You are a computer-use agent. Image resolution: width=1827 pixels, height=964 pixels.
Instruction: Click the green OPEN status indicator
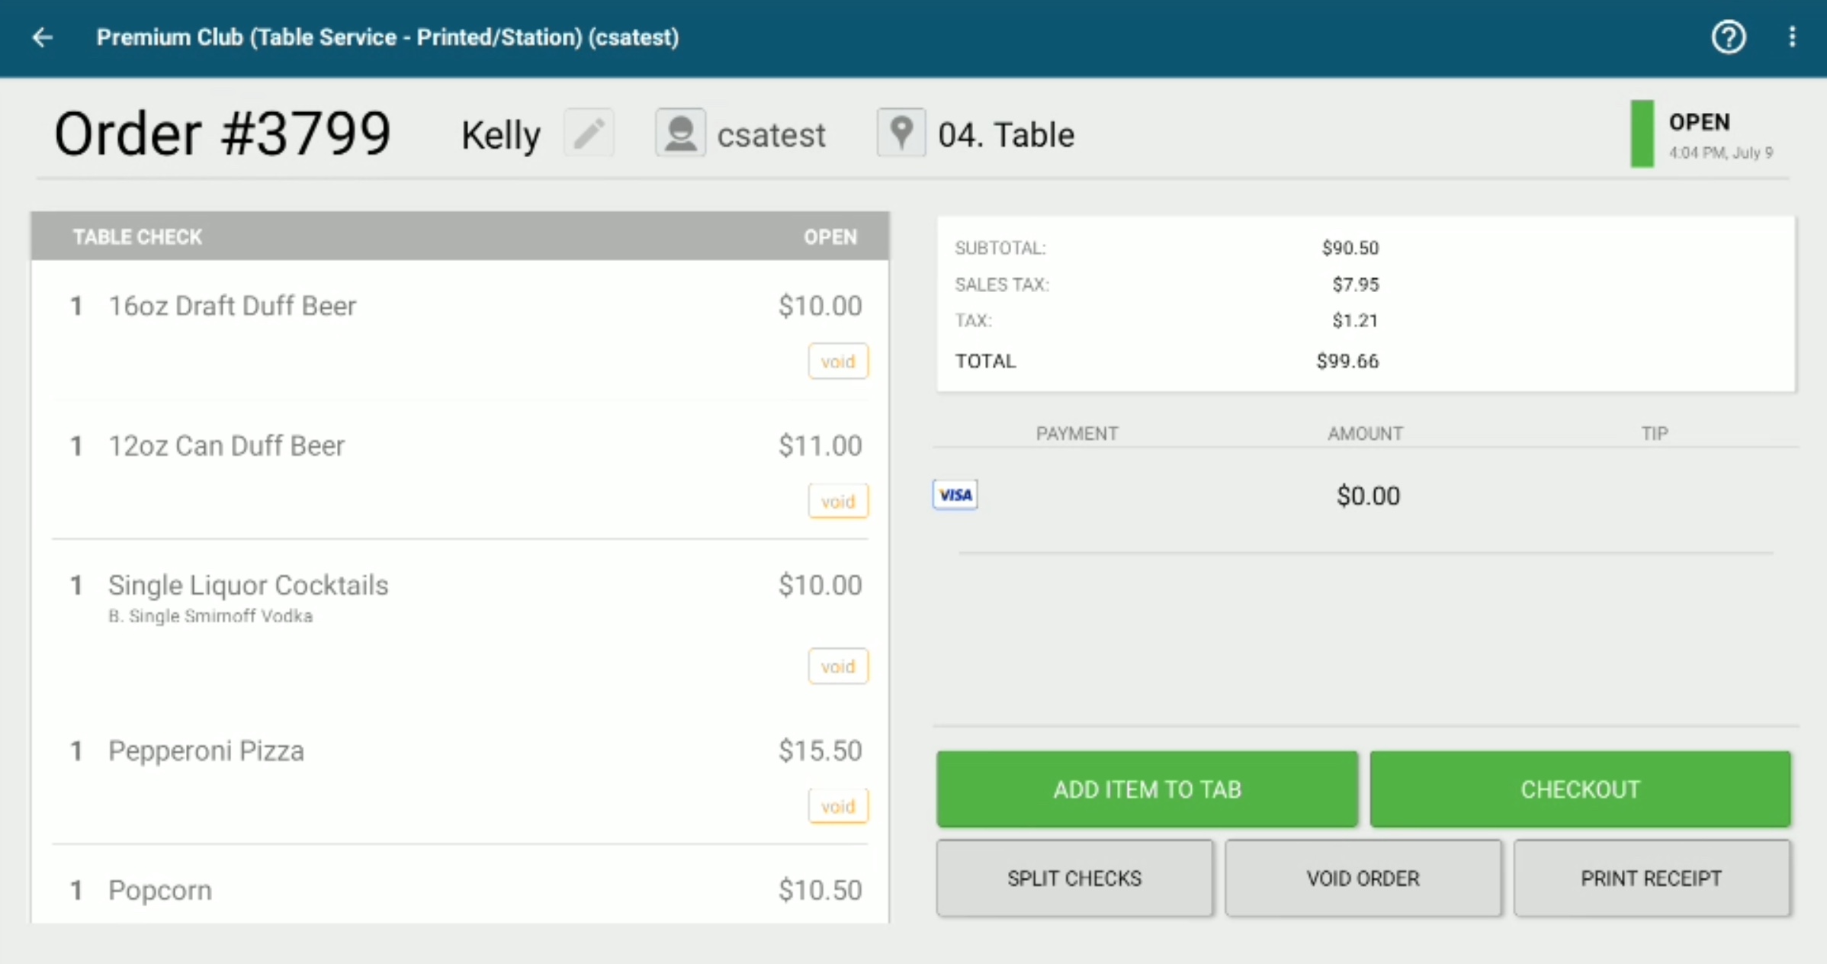tap(1642, 133)
